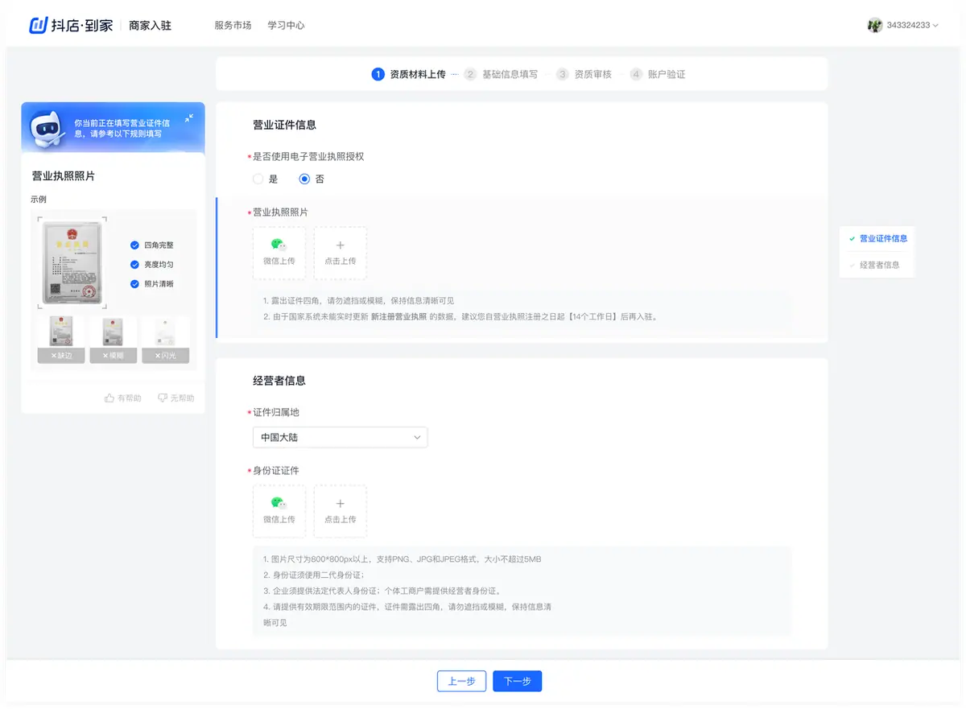The width and height of the screenshot is (966, 709).
Task: Click the 新注册营业执照 bold text
Action: pyautogui.click(x=398, y=317)
